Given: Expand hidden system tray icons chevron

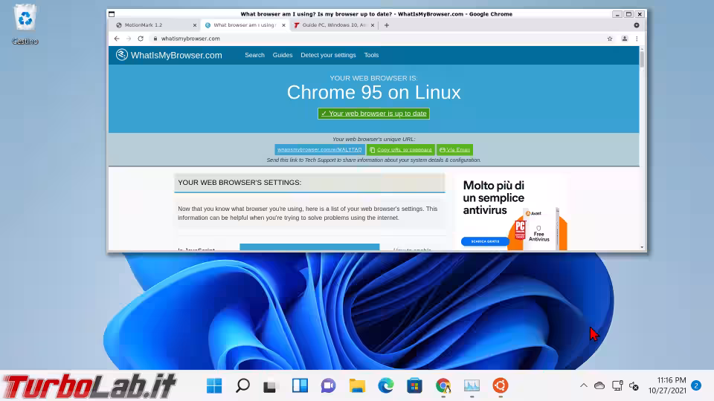Looking at the screenshot, I should [583, 385].
